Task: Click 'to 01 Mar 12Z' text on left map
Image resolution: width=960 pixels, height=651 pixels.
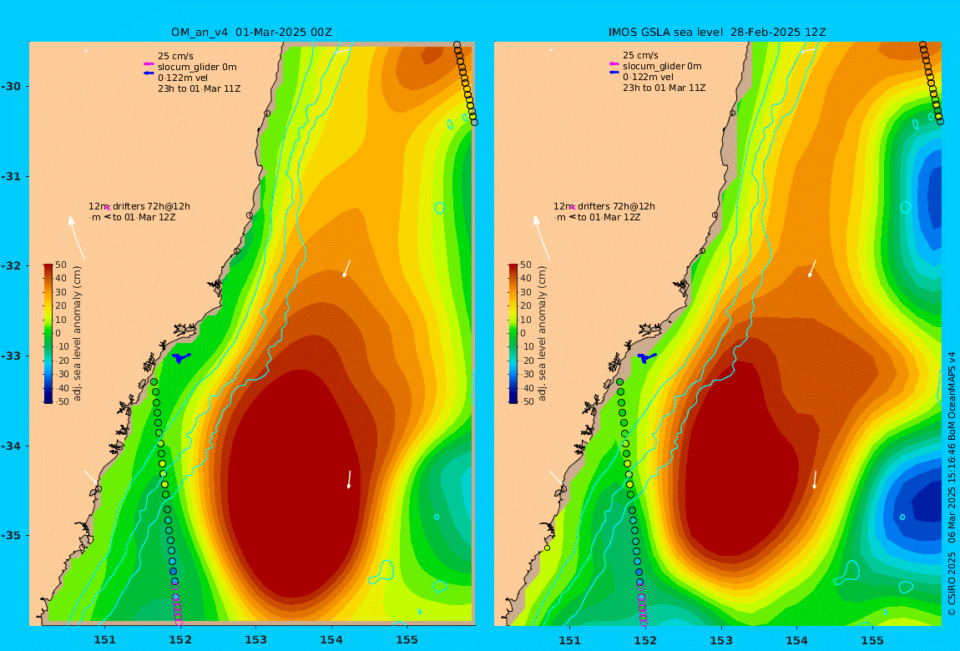Action: click(x=144, y=217)
